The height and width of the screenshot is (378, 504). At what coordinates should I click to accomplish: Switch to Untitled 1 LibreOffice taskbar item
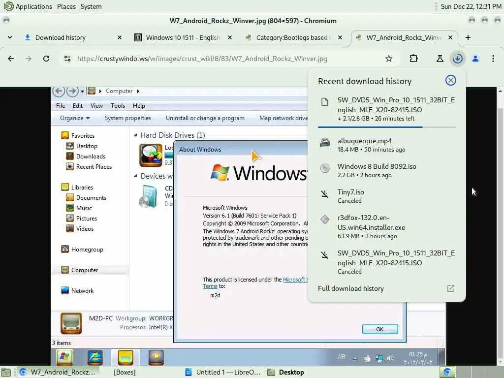224,372
